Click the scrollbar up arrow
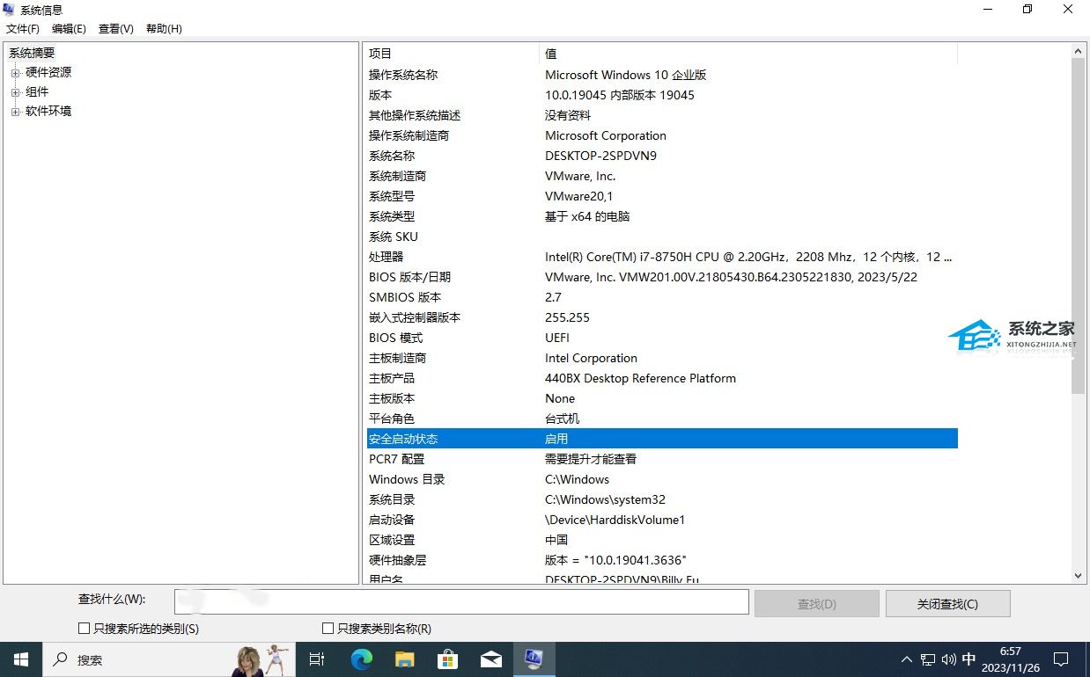The width and height of the screenshot is (1090, 677). click(x=1079, y=50)
